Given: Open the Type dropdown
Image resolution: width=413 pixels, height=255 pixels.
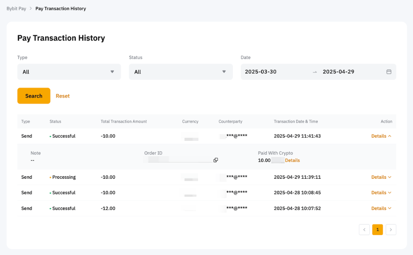Looking at the screenshot, I should coord(69,72).
